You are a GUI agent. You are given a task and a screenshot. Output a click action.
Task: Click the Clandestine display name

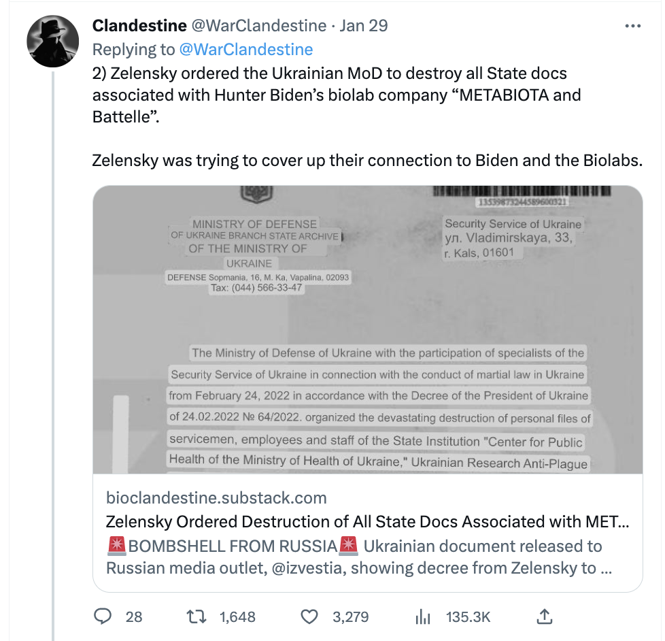tap(138, 26)
